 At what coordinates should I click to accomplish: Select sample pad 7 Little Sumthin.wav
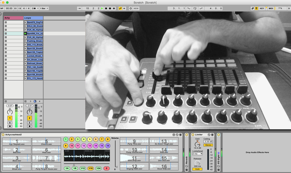pyautogui.click(x=46, y=158)
